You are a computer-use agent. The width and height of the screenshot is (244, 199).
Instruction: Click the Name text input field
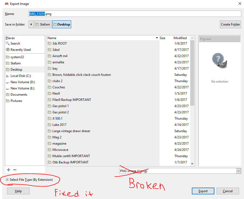[x=135, y=14]
